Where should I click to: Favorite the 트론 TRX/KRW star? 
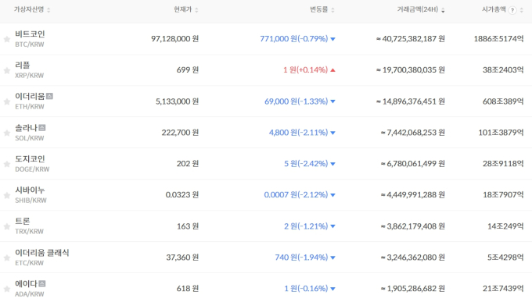tap(7, 226)
